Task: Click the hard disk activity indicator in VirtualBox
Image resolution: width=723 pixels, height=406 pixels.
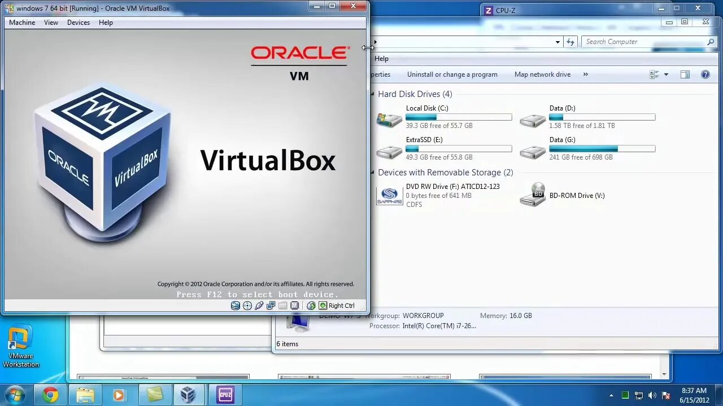Action: [x=236, y=306]
